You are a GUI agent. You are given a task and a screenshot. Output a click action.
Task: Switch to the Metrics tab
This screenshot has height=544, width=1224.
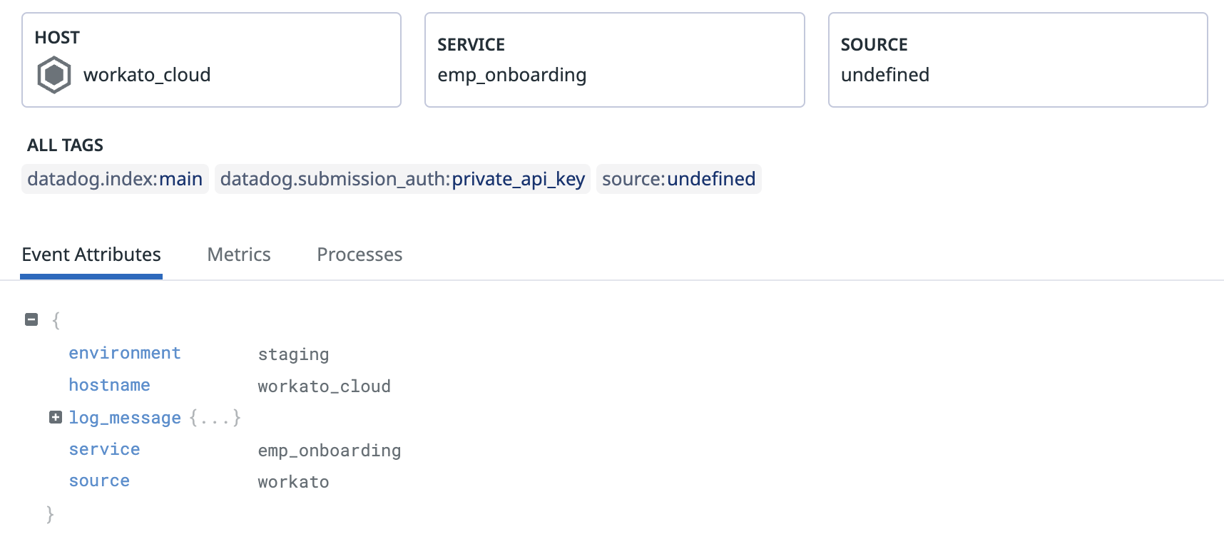coord(239,255)
